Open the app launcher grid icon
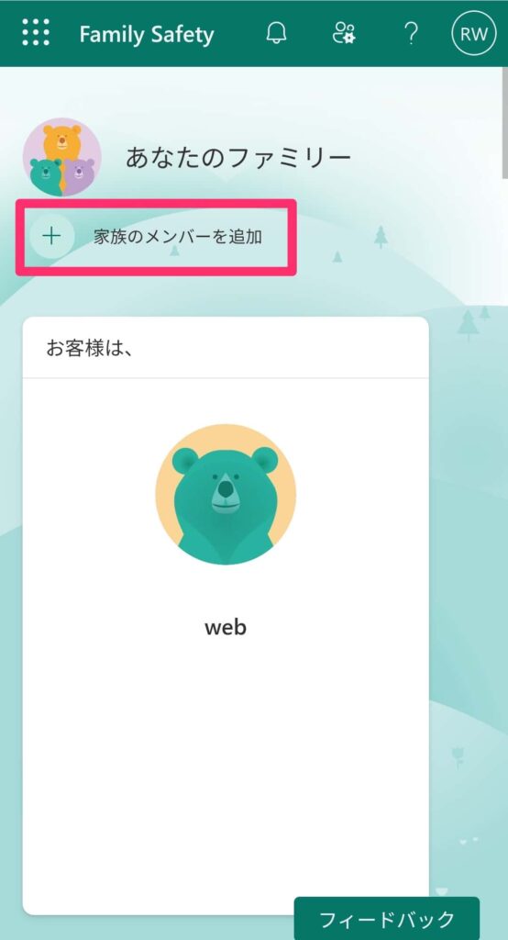508x940 pixels. [36, 32]
